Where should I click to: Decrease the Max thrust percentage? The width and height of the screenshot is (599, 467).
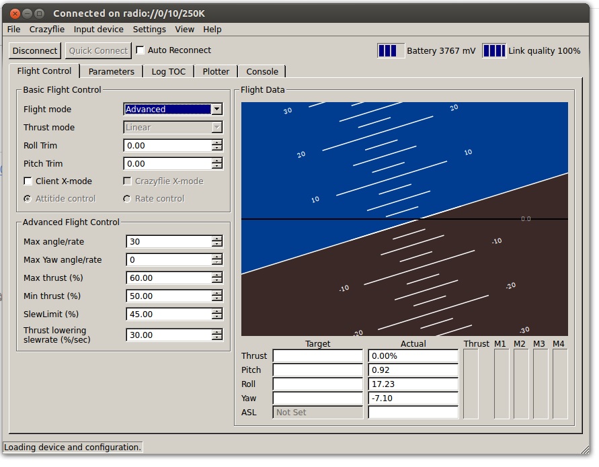point(216,280)
